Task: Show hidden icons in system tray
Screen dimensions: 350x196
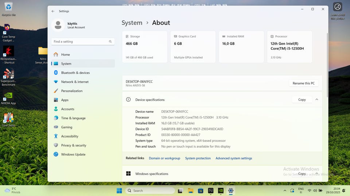Action: click(285, 191)
